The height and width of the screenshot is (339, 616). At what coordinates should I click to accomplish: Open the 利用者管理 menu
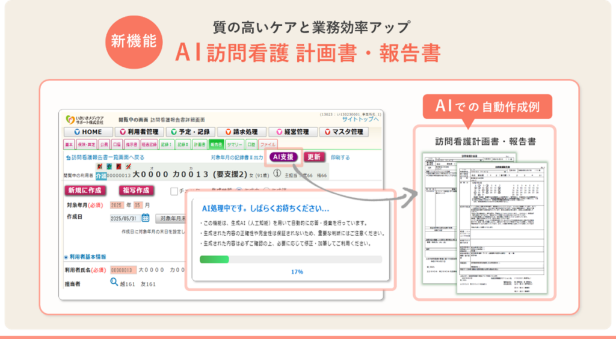139,132
